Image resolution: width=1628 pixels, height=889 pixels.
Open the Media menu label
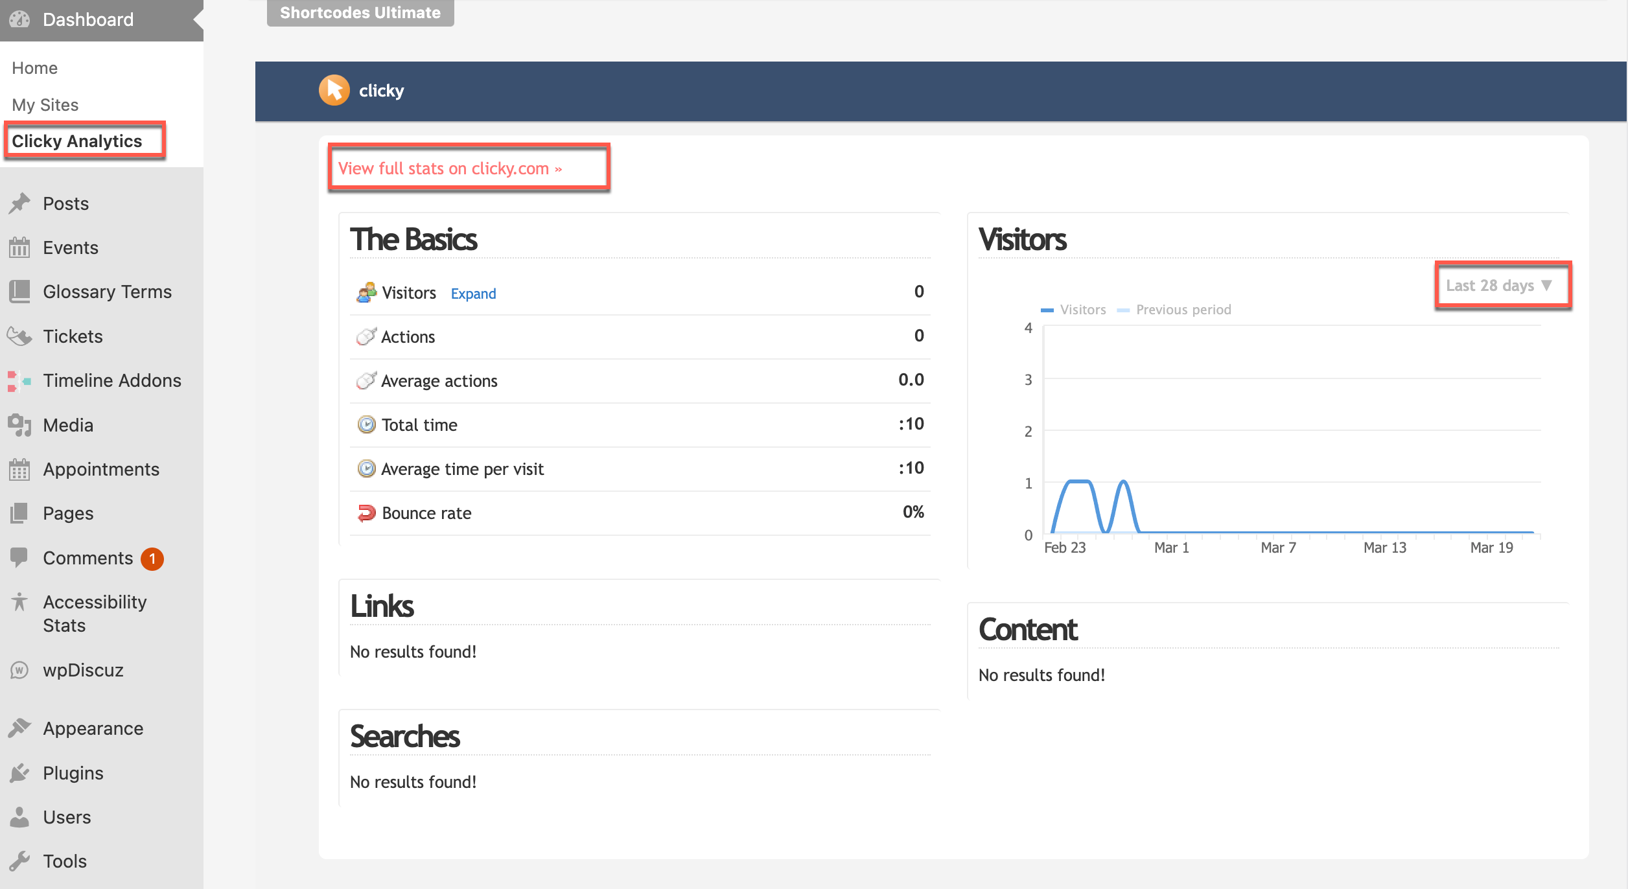[x=68, y=425]
